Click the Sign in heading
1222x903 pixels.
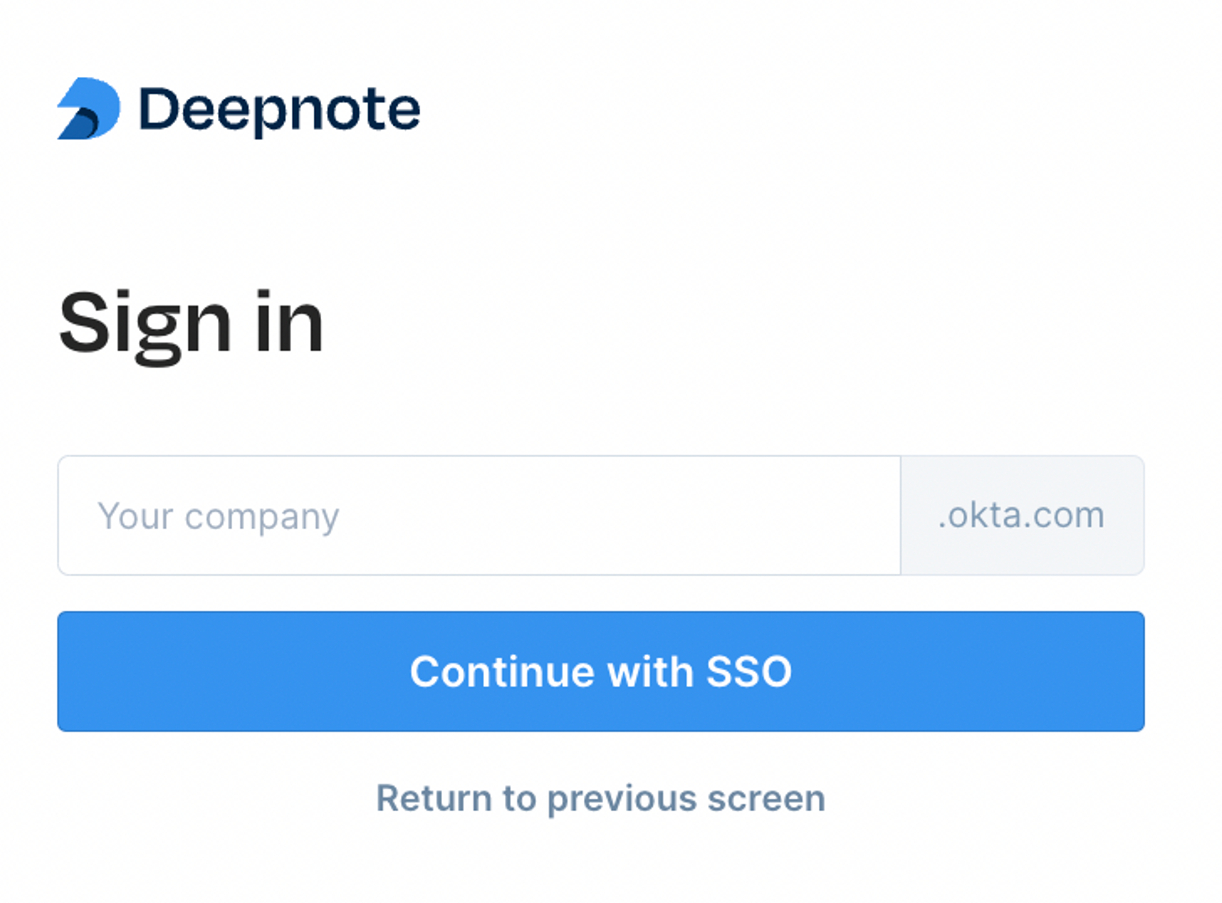tap(191, 323)
